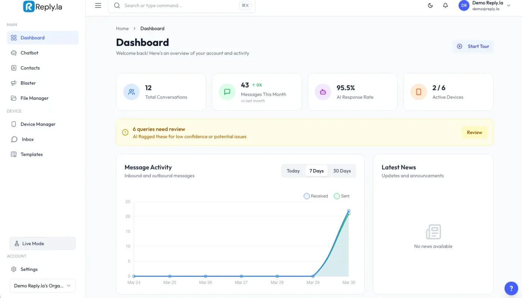The height and width of the screenshot is (298, 522).
Task: Open Templates in the sidebar
Action: [x=43, y=154]
